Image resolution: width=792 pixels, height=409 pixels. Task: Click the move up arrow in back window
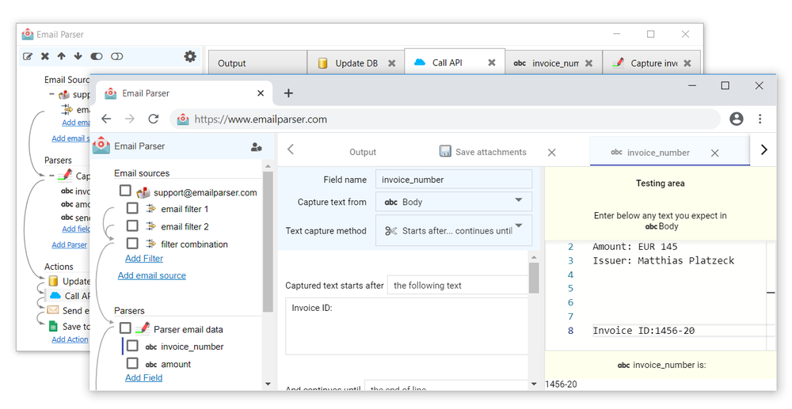(61, 56)
